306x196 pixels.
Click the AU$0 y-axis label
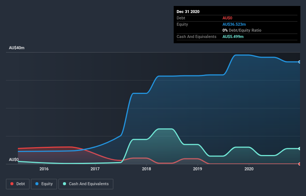pos(14,159)
